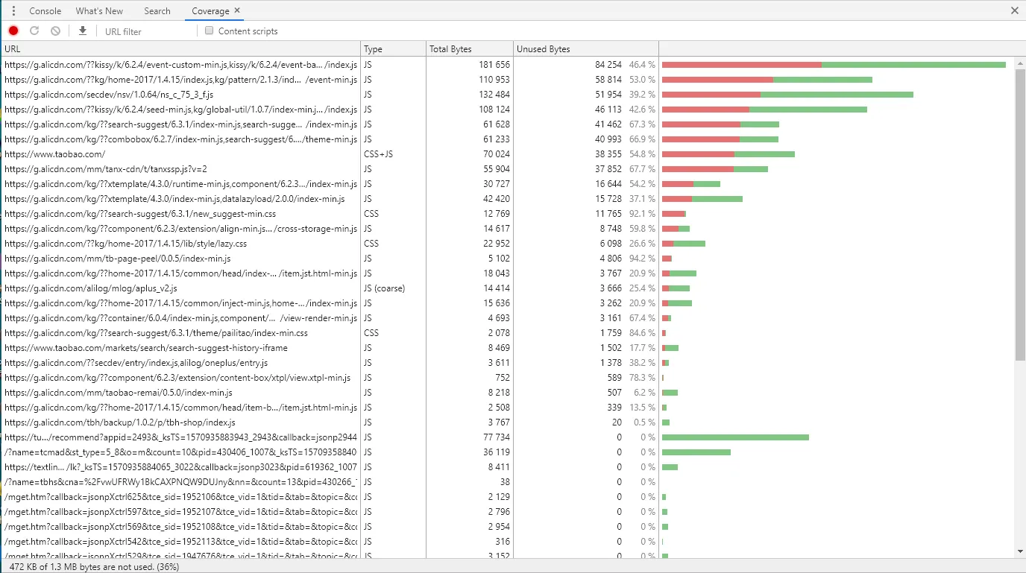Click the export download arrow icon
1026x573 pixels.
[x=83, y=31]
